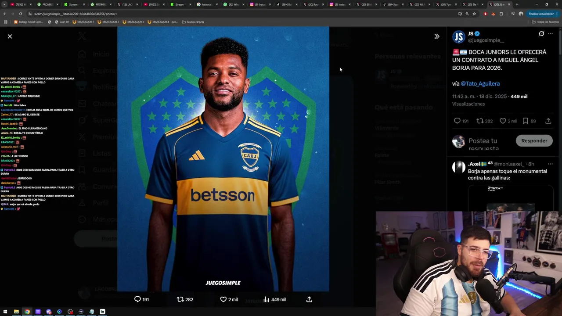
Task: Open the 'MARCADOR 1' bookmark
Action: point(83,22)
